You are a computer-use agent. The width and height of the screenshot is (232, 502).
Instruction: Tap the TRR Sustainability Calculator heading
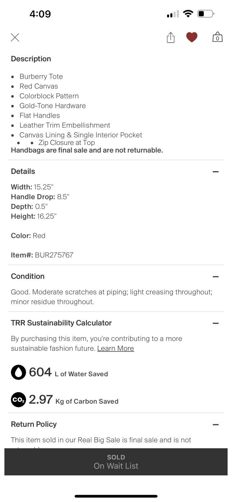[x=61, y=323]
